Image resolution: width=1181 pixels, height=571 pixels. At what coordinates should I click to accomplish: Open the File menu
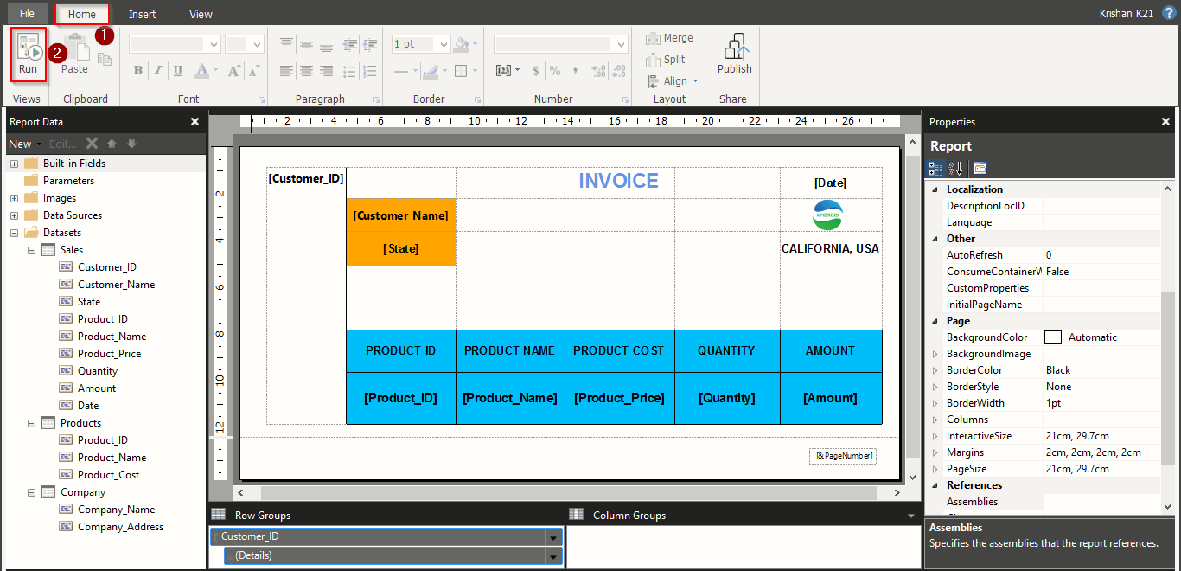[27, 13]
